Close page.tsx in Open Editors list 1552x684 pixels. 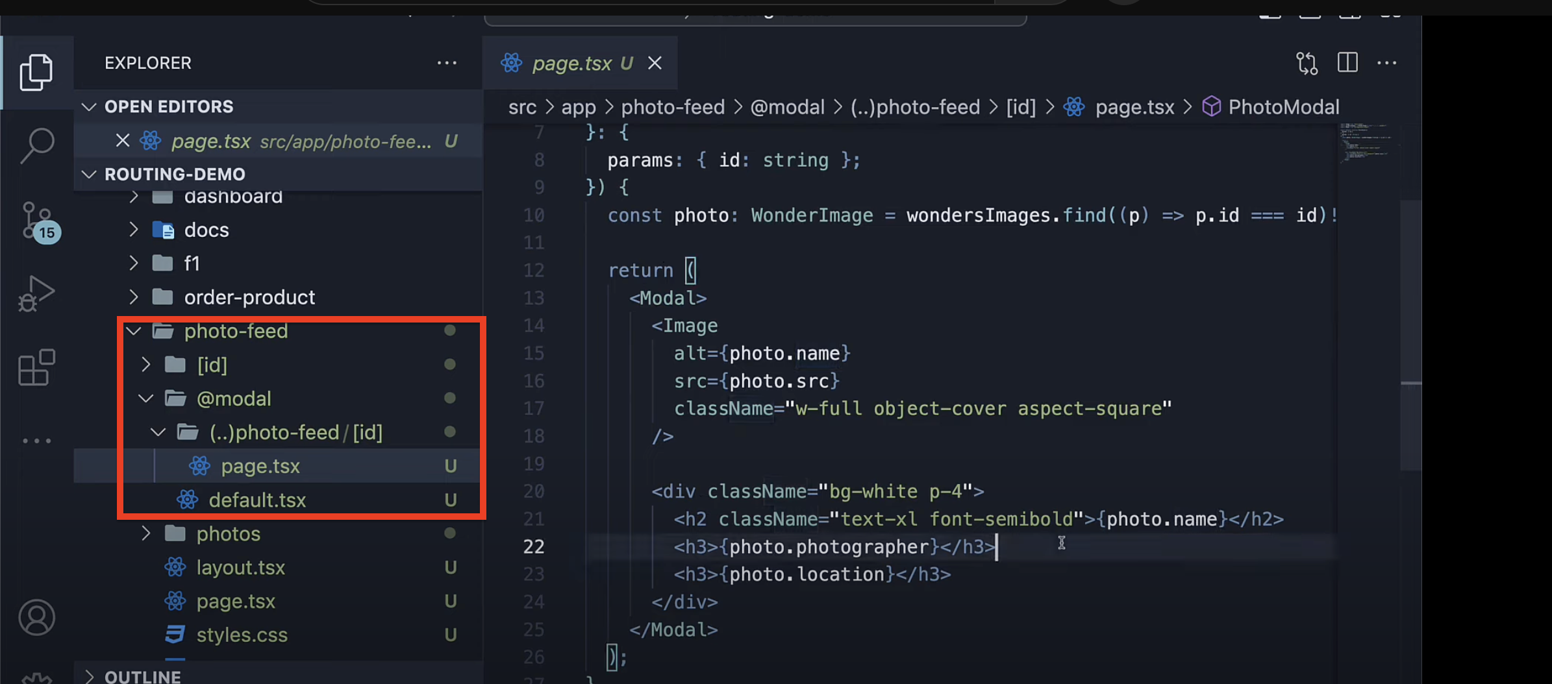122,140
